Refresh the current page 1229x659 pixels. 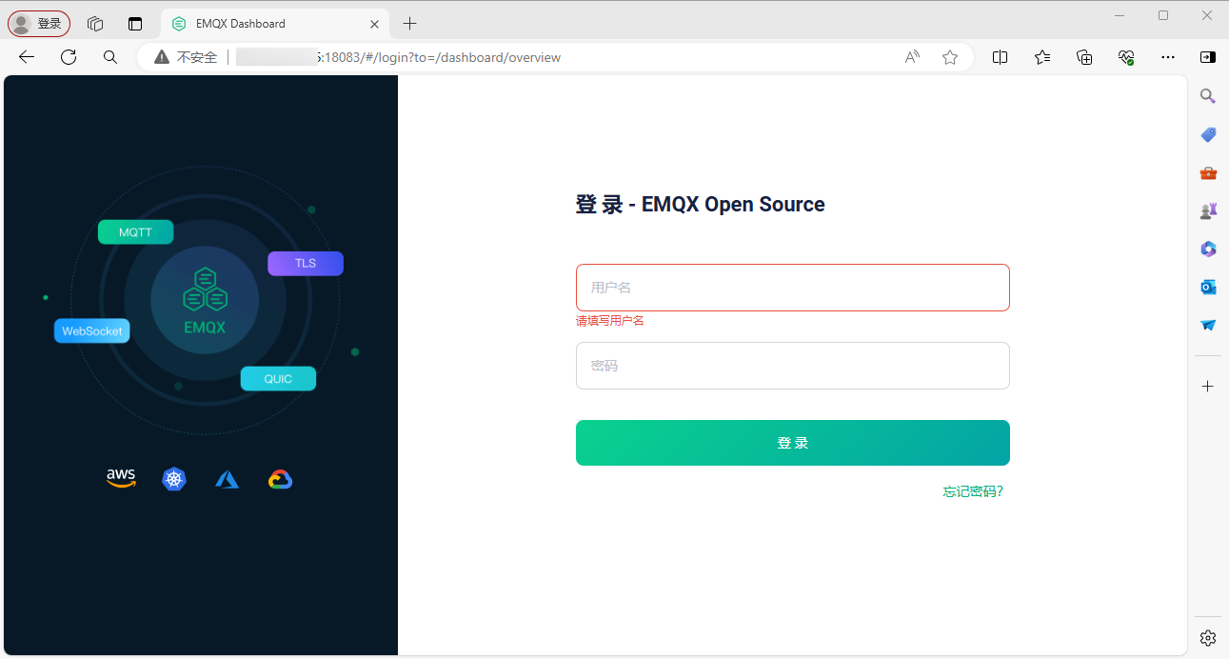tap(69, 57)
